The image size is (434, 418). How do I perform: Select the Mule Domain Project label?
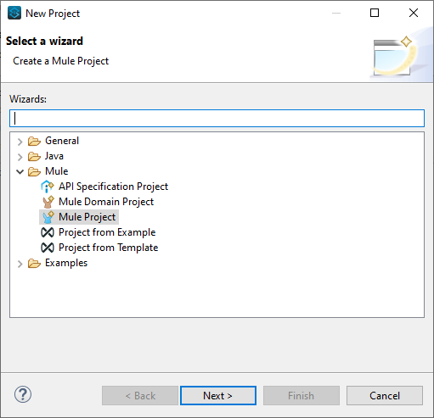tap(106, 202)
